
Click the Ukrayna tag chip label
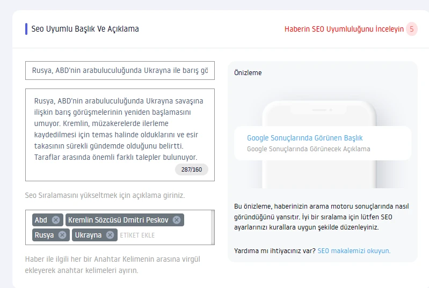point(88,235)
